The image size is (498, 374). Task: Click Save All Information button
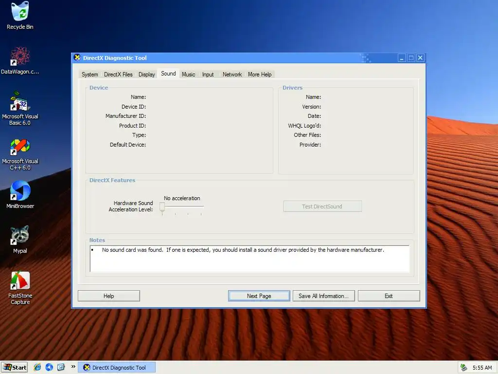323,296
